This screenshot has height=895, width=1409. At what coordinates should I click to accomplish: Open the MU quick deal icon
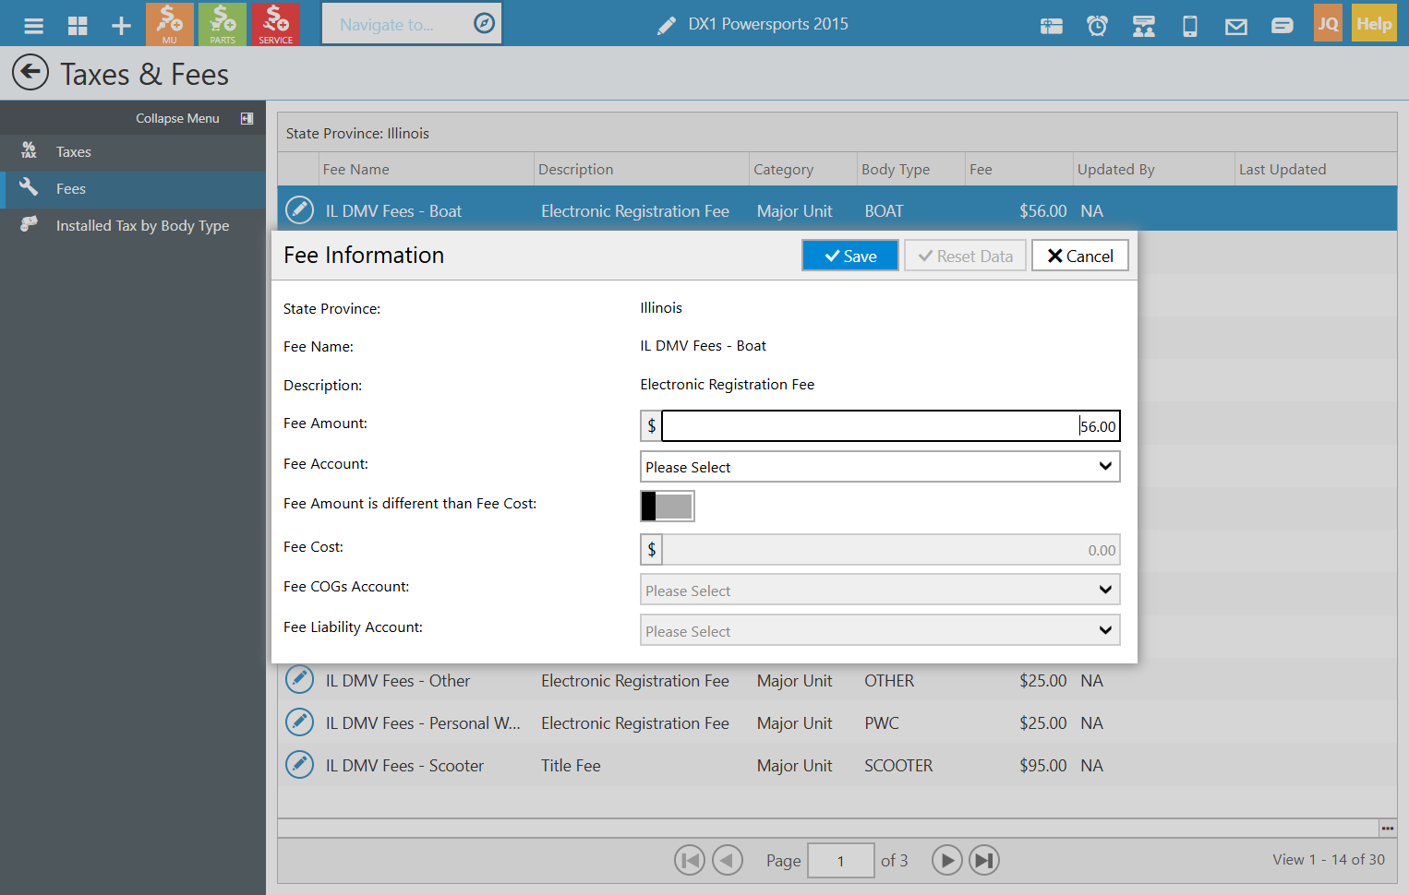click(x=170, y=24)
